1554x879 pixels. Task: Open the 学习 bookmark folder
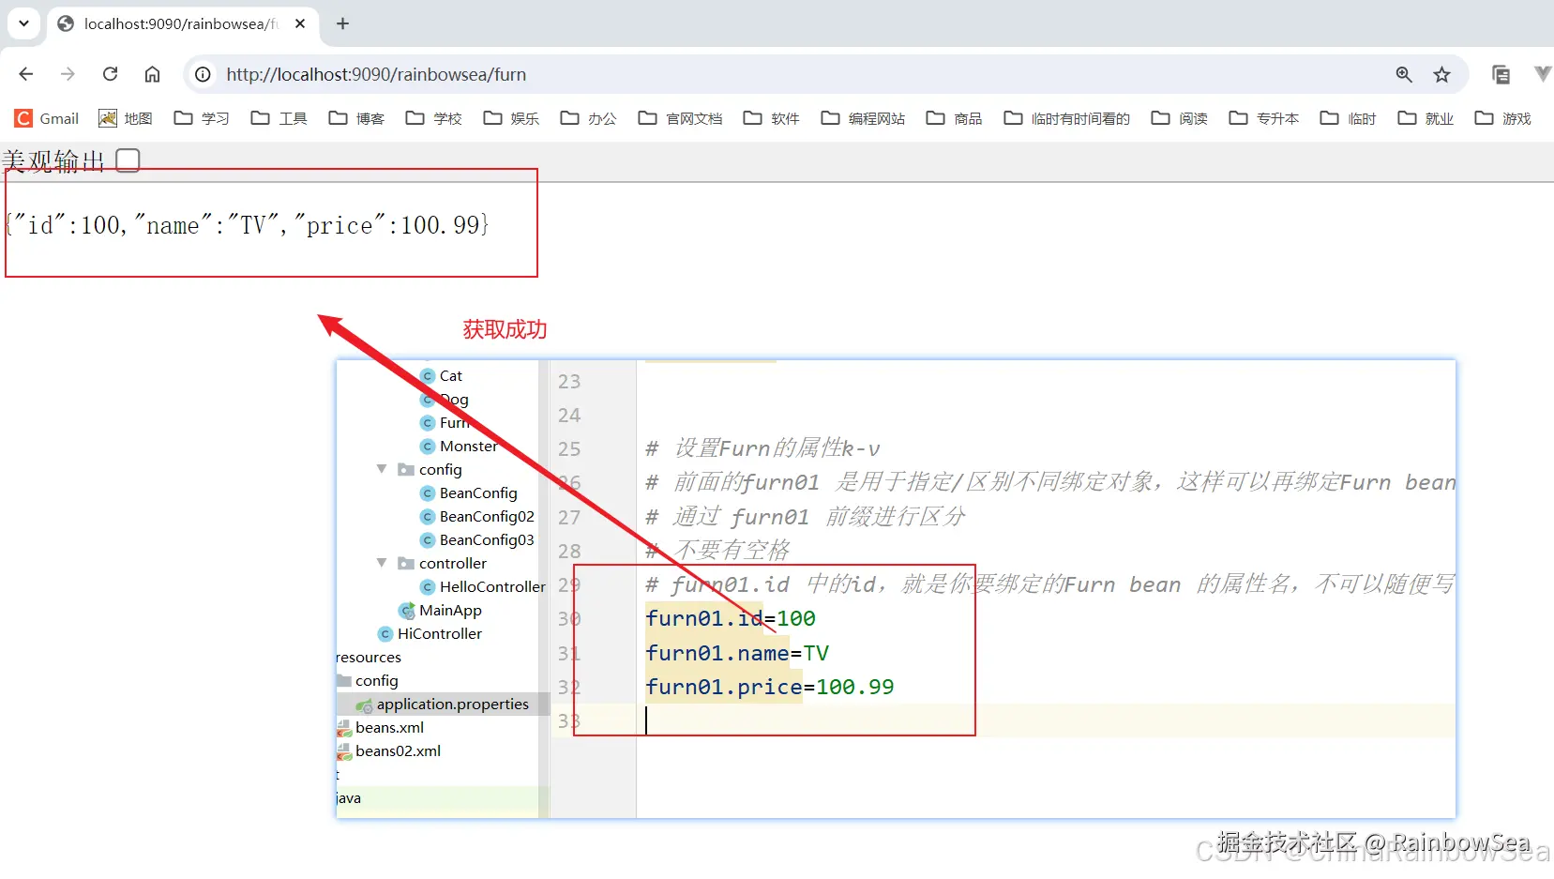click(202, 118)
